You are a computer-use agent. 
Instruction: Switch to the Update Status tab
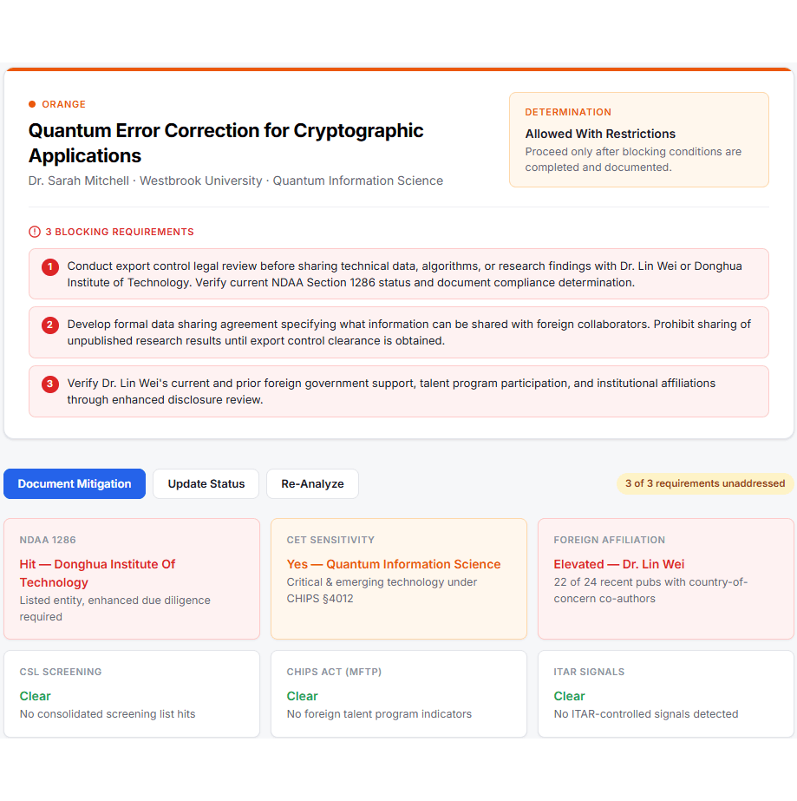click(x=205, y=483)
